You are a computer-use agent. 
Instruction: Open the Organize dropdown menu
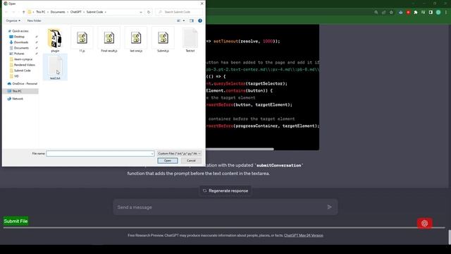coord(13,20)
